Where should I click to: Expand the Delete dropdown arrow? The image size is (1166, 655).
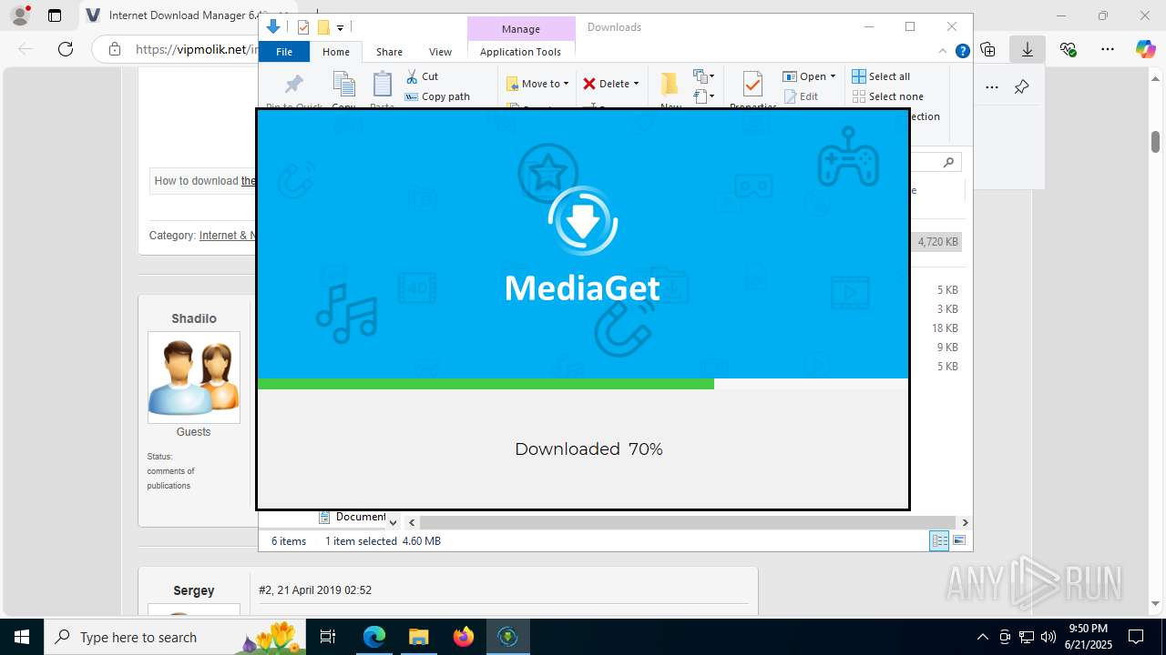coord(636,84)
